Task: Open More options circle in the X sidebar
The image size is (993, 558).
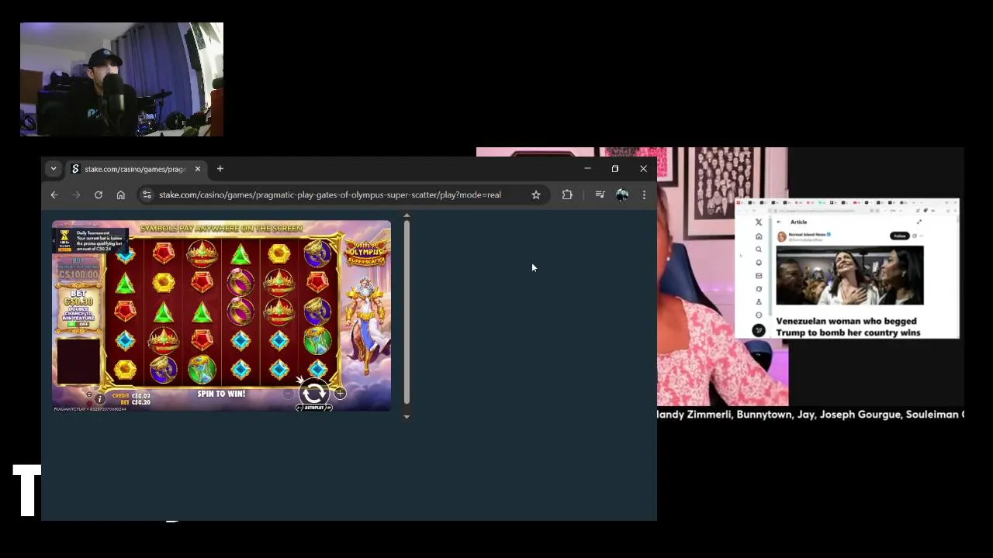Action: [759, 315]
